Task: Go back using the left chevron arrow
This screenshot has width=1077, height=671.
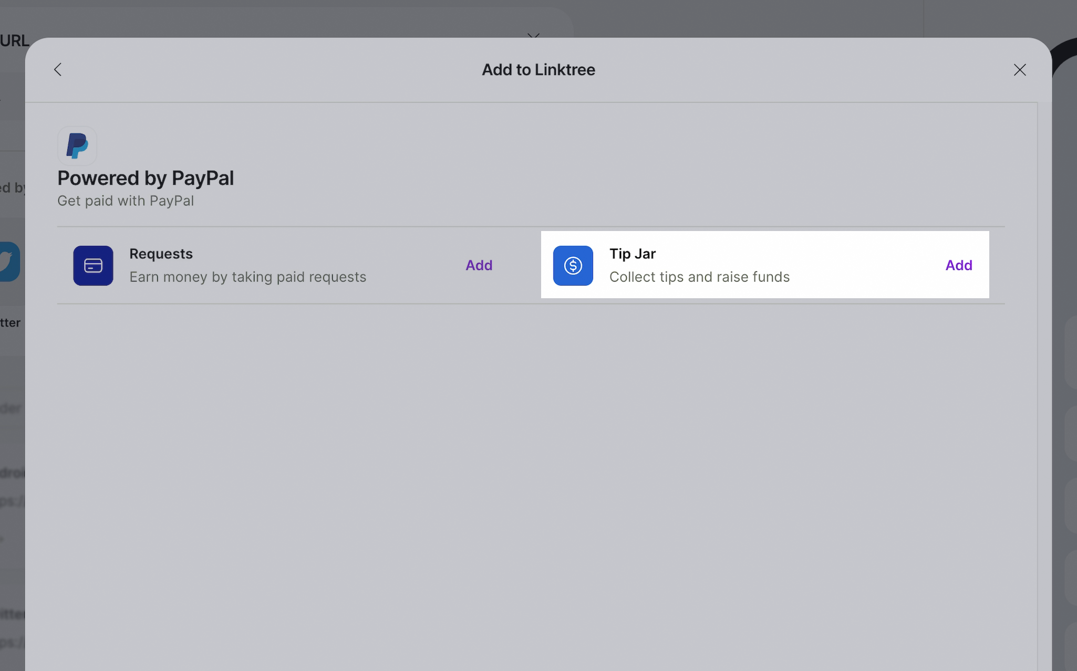Action: 58,69
